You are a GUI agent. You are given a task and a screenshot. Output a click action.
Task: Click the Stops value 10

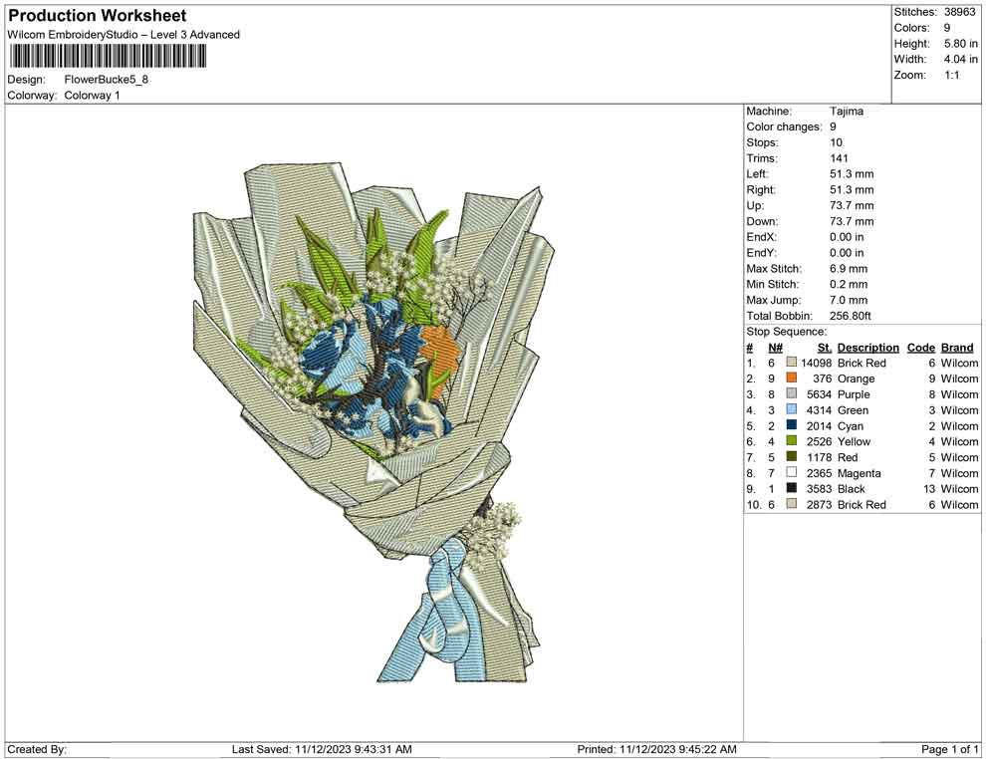point(836,142)
